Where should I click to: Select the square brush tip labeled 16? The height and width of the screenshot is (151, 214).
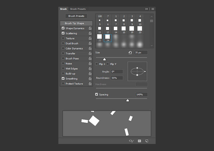(x=124, y=30)
